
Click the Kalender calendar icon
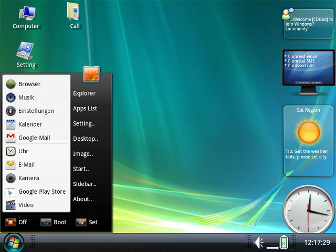pyautogui.click(x=10, y=124)
